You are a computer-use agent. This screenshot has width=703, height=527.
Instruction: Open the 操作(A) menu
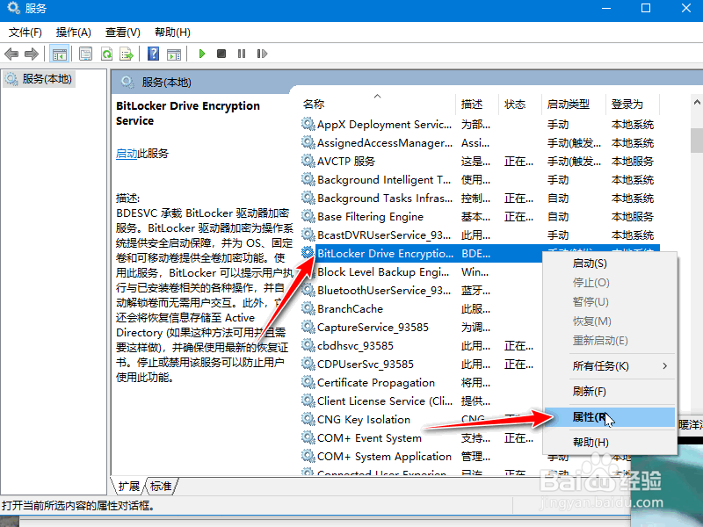74,32
